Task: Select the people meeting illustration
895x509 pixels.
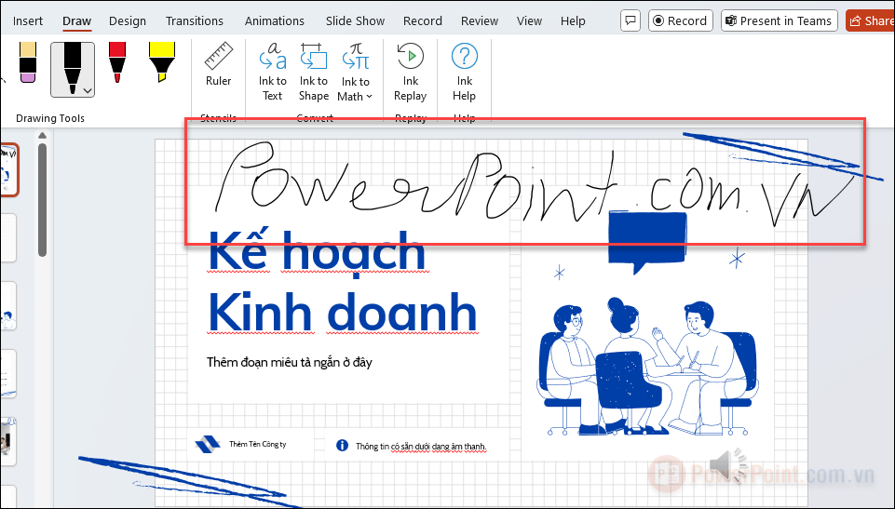Action: [648, 367]
